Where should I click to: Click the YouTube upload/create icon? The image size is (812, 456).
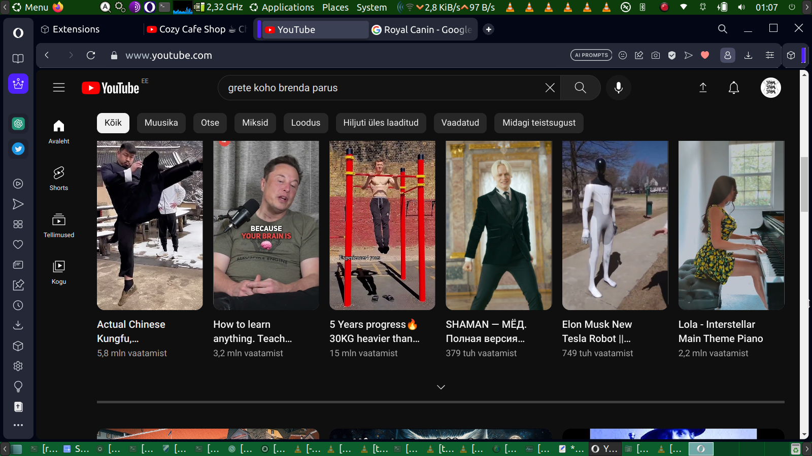point(703,88)
